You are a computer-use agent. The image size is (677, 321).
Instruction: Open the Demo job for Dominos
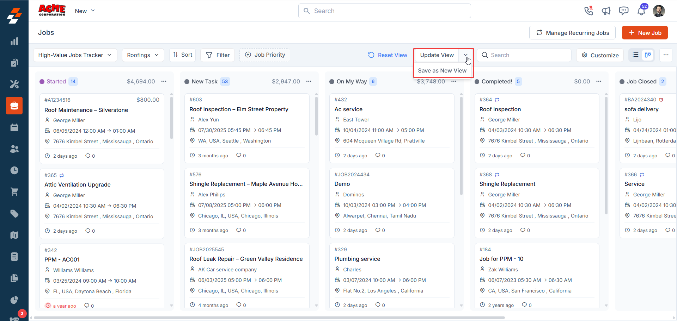pos(342,184)
